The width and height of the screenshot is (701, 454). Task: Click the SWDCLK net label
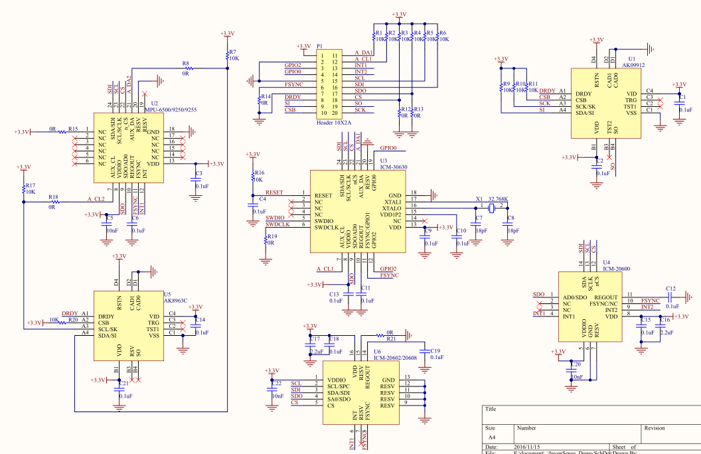[277, 224]
